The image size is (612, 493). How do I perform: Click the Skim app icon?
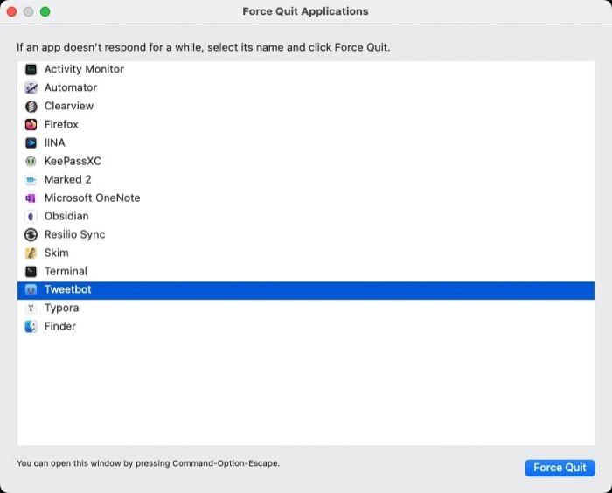(31, 253)
